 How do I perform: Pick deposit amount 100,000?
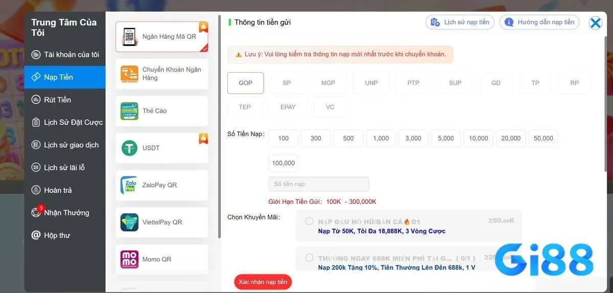[284, 163]
